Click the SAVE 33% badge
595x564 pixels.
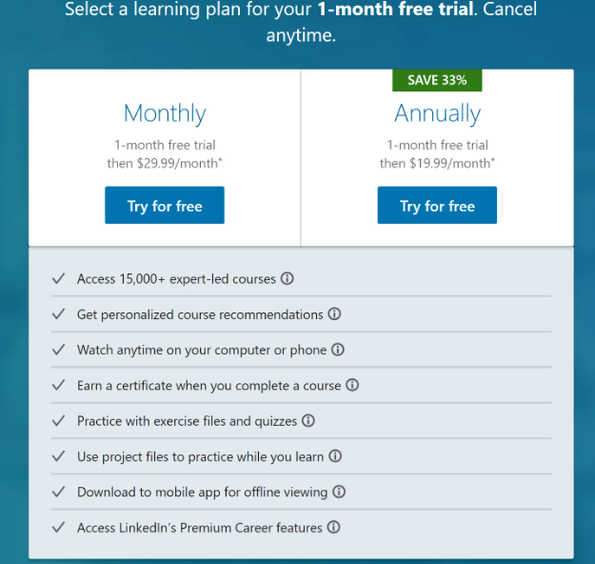(437, 80)
